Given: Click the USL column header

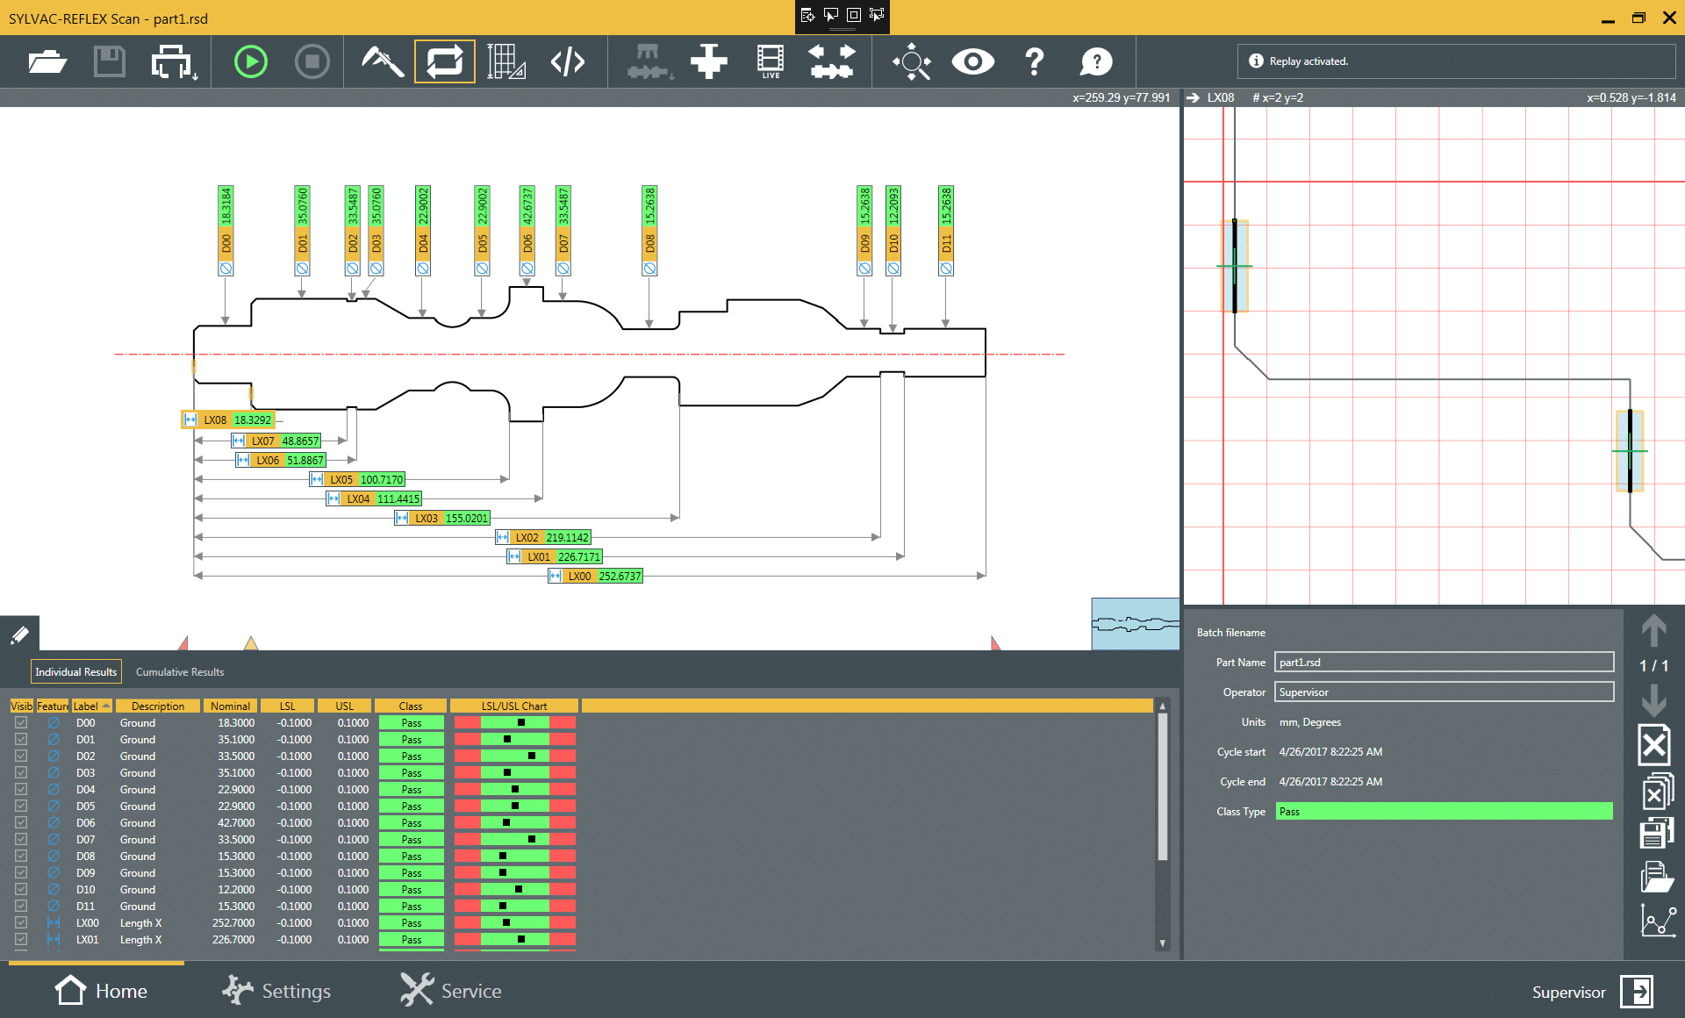Looking at the screenshot, I should pos(344,706).
